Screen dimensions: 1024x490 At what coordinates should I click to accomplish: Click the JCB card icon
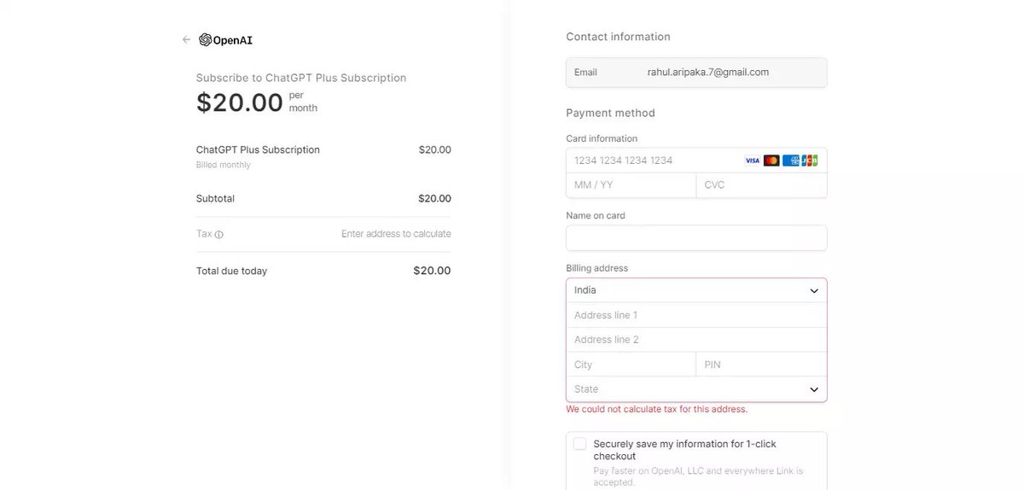pyautogui.click(x=810, y=160)
